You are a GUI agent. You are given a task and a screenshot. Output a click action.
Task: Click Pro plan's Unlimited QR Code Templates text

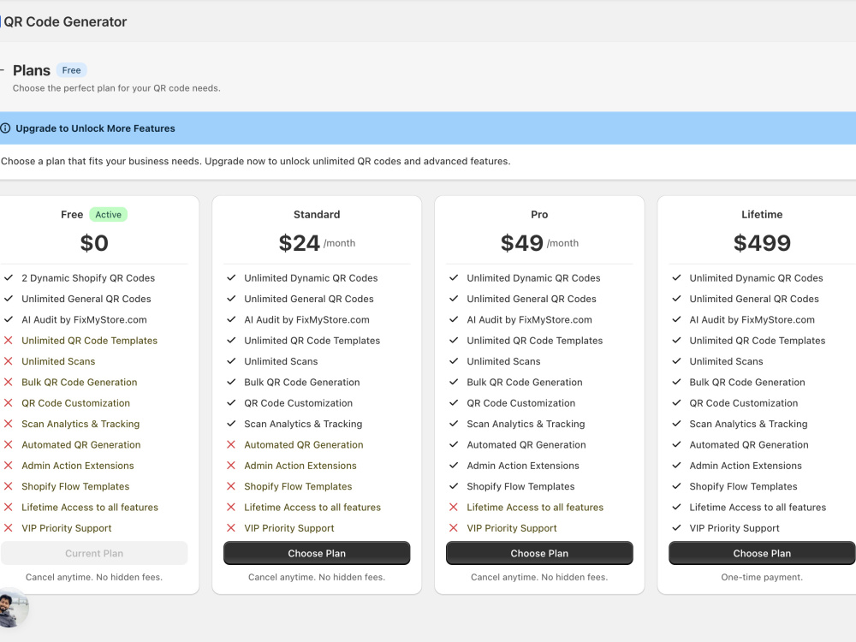534,341
